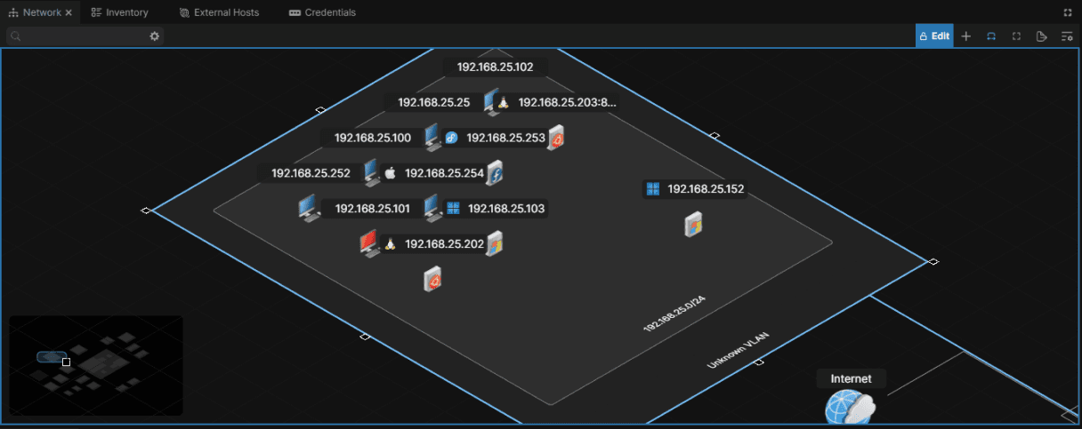This screenshot has width=1082, height=429.
Task: Select host label 192.168.25.252
Action: (311, 173)
